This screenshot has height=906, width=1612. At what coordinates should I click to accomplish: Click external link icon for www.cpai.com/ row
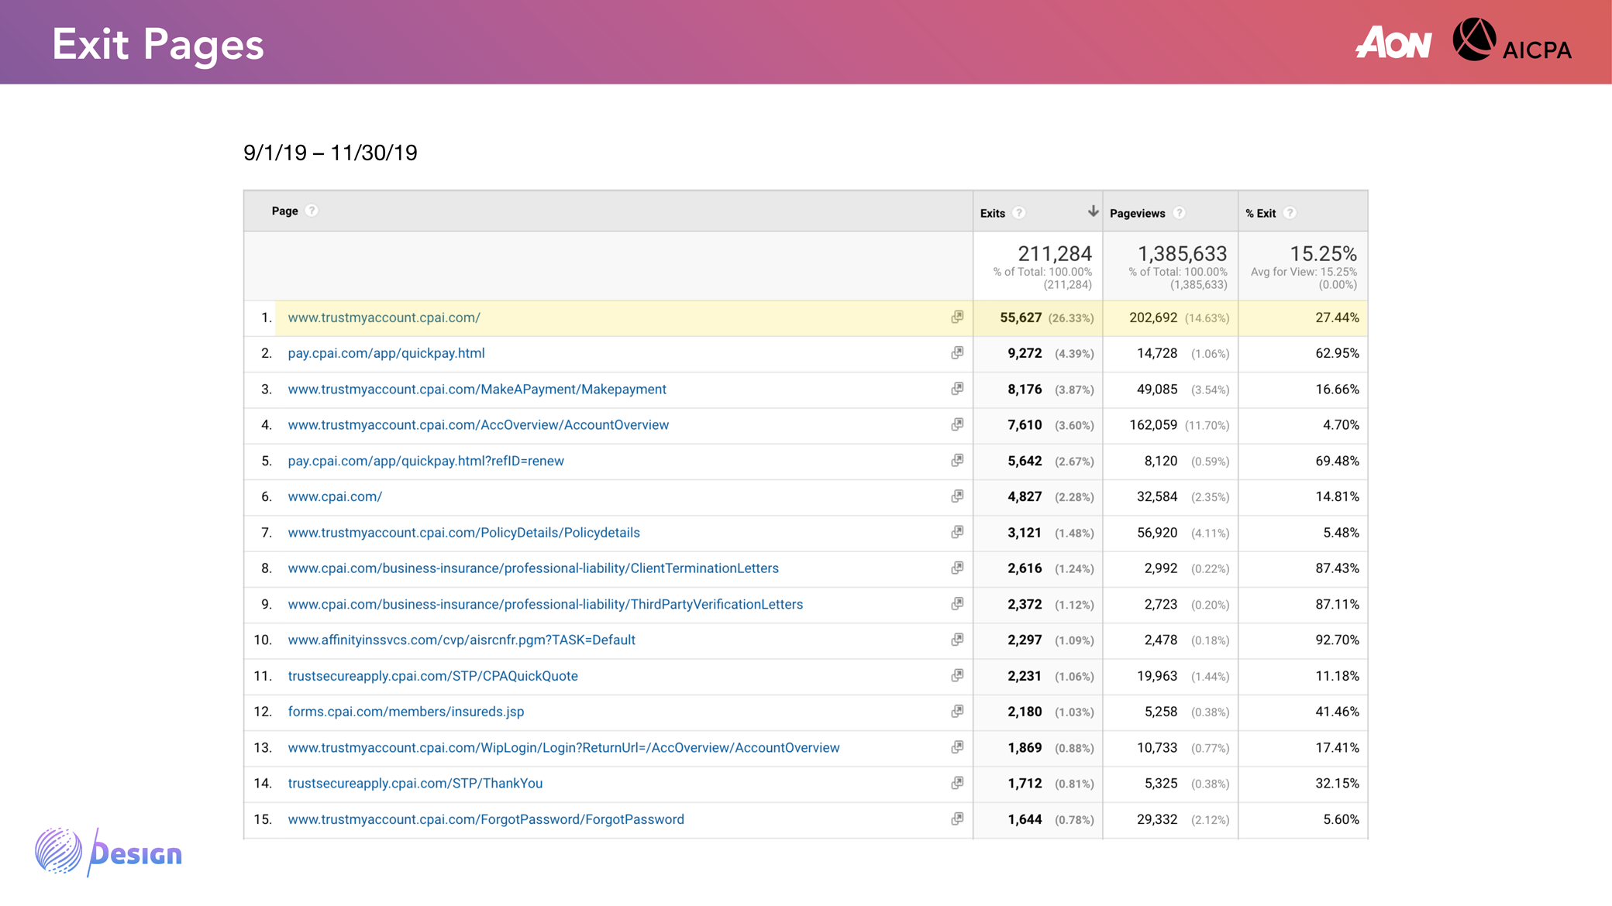(957, 496)
